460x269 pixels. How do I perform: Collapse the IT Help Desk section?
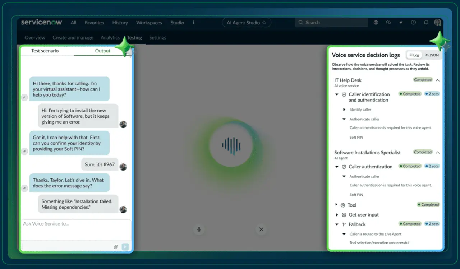click(438, 80)
